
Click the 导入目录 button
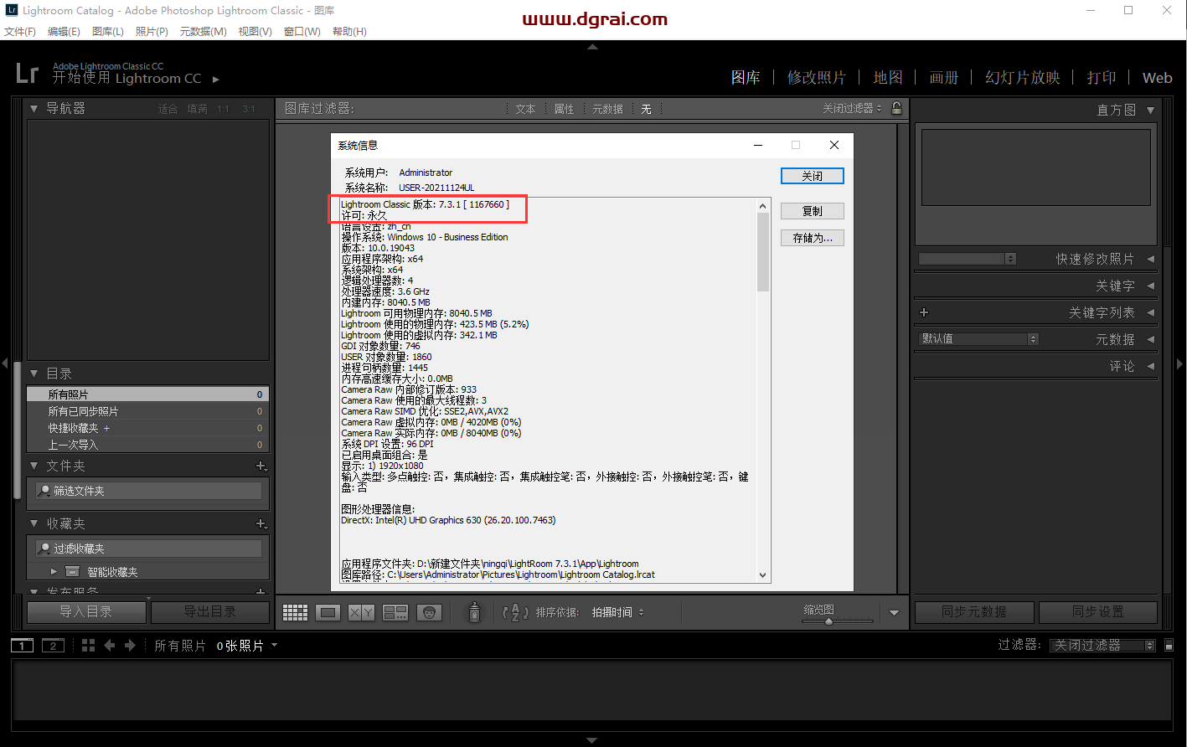coord(86,612)
